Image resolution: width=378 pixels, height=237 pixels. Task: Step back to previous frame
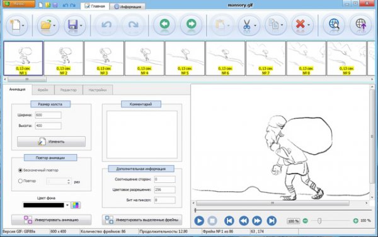point(244,221)
